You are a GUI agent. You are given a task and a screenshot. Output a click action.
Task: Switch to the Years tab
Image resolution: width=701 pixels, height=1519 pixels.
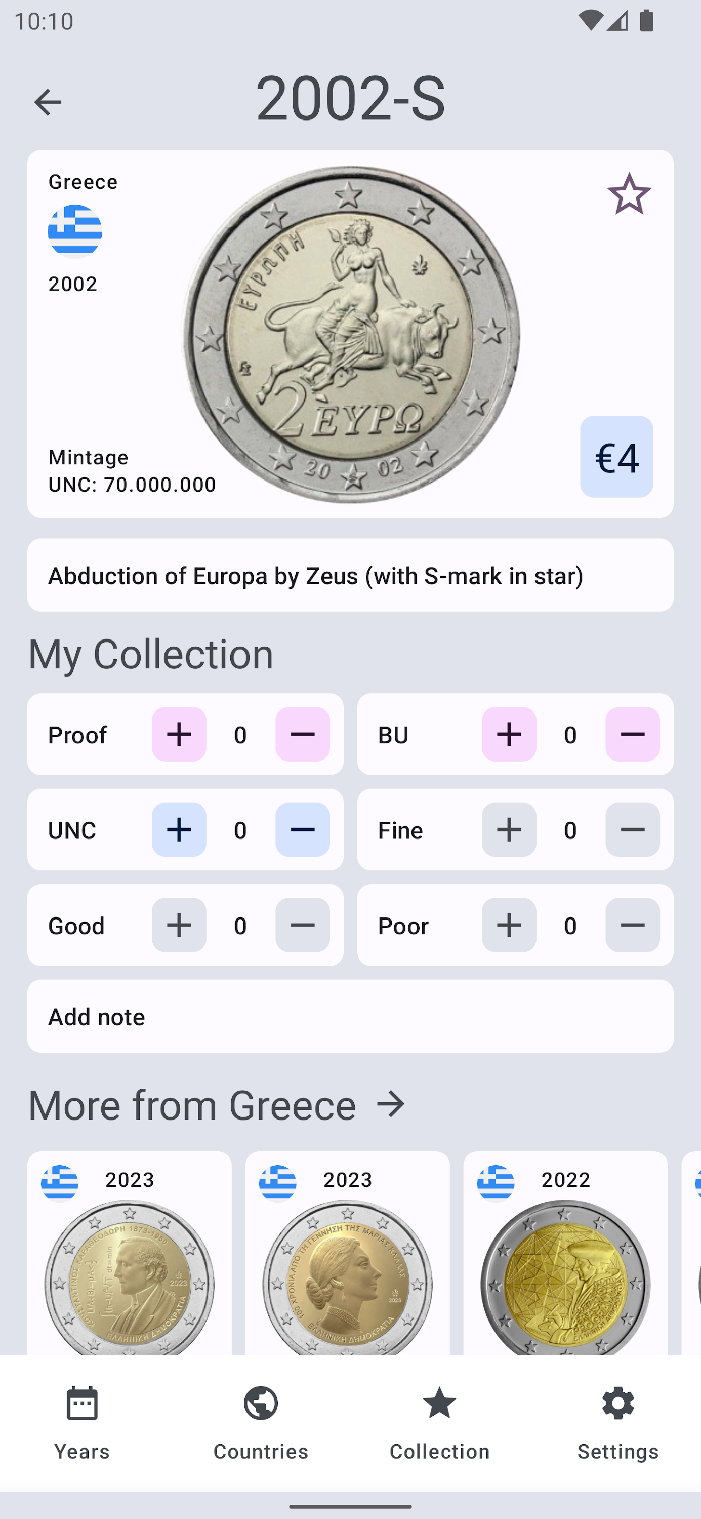coord(82,1422)
